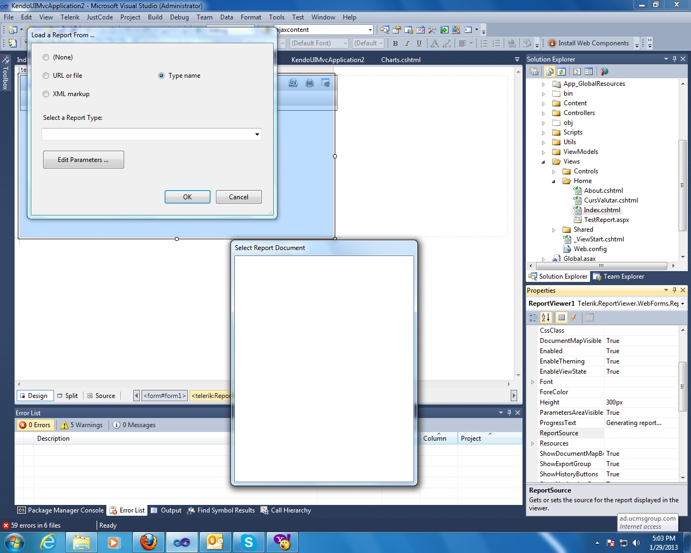The image size is (691, 553).
Task: Open Outlook from the taskbar
Action: pyautogui.click(x=215, y=542)
